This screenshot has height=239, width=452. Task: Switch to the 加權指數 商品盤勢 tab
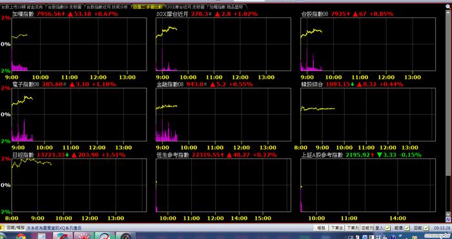click(x=227, y=6)
